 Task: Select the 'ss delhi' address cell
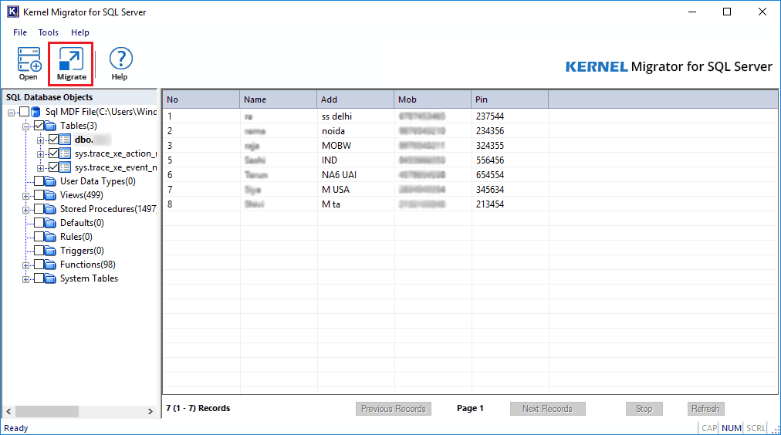tap(356, 116)
